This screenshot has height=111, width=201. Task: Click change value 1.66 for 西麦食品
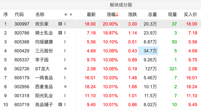click(133, 87)
